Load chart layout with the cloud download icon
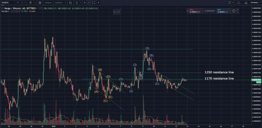 coord(238,3)
